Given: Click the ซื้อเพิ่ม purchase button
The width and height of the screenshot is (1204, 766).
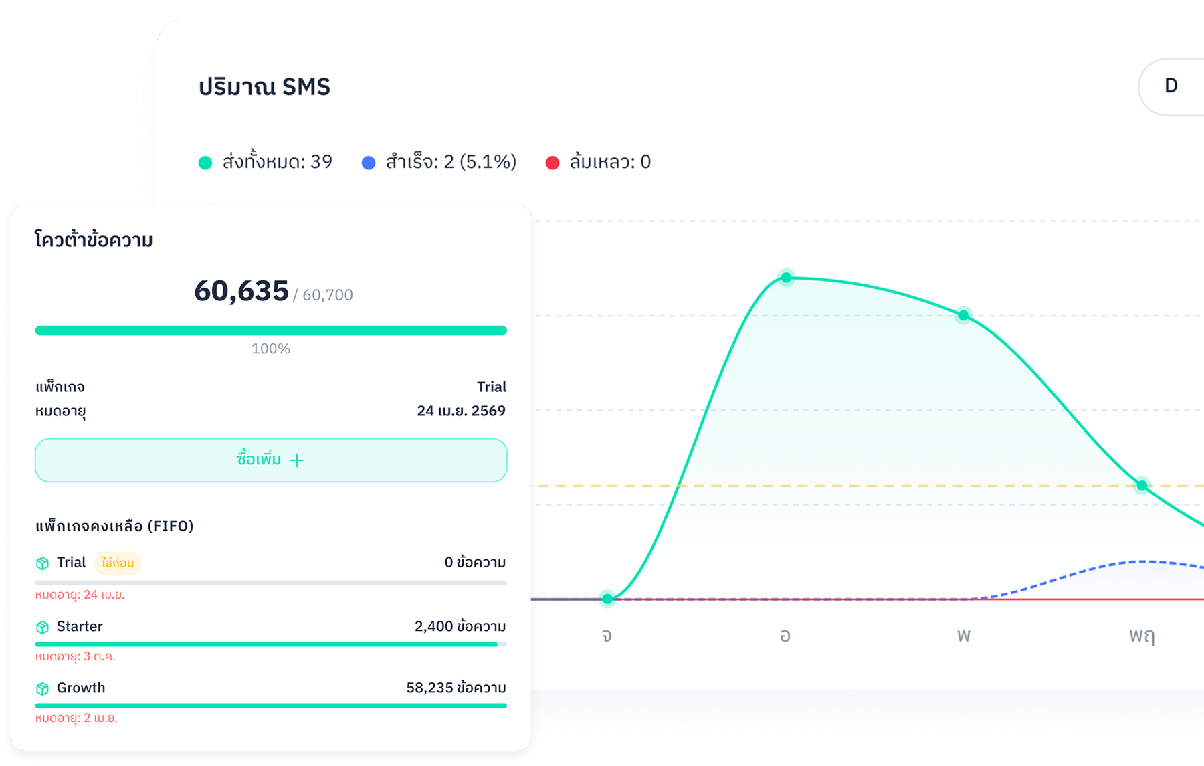Looking at the screenshot, I should (x=270, y=460).
